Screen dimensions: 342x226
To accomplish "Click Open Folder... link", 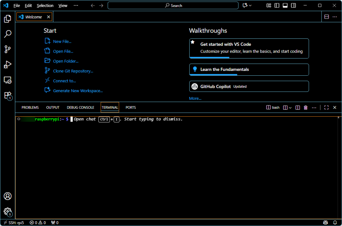I will click(x=66, y=61).
